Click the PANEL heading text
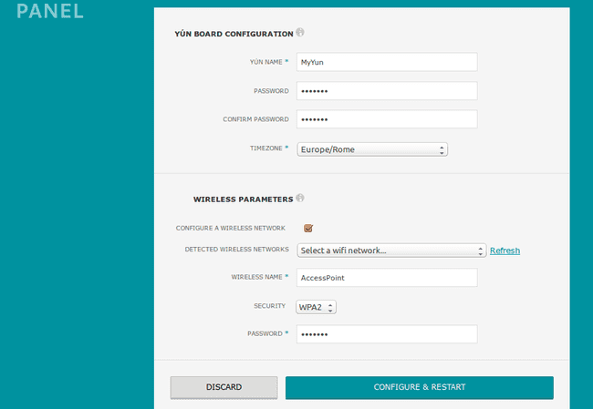This screenshot has height=409, width=593. click(50, 12)
